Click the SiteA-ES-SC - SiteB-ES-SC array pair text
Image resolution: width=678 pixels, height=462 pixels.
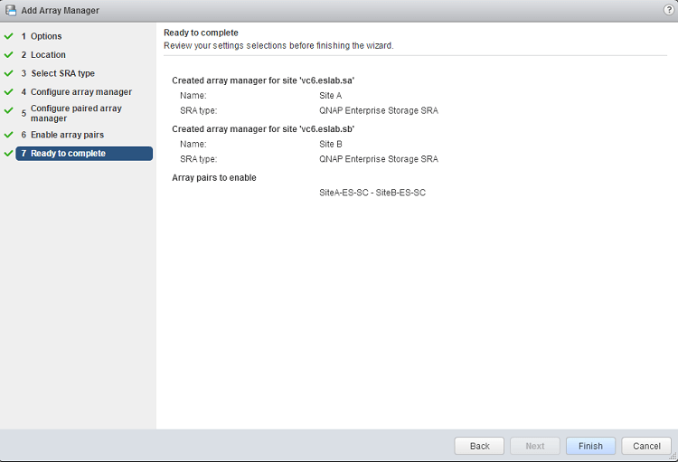372,193
